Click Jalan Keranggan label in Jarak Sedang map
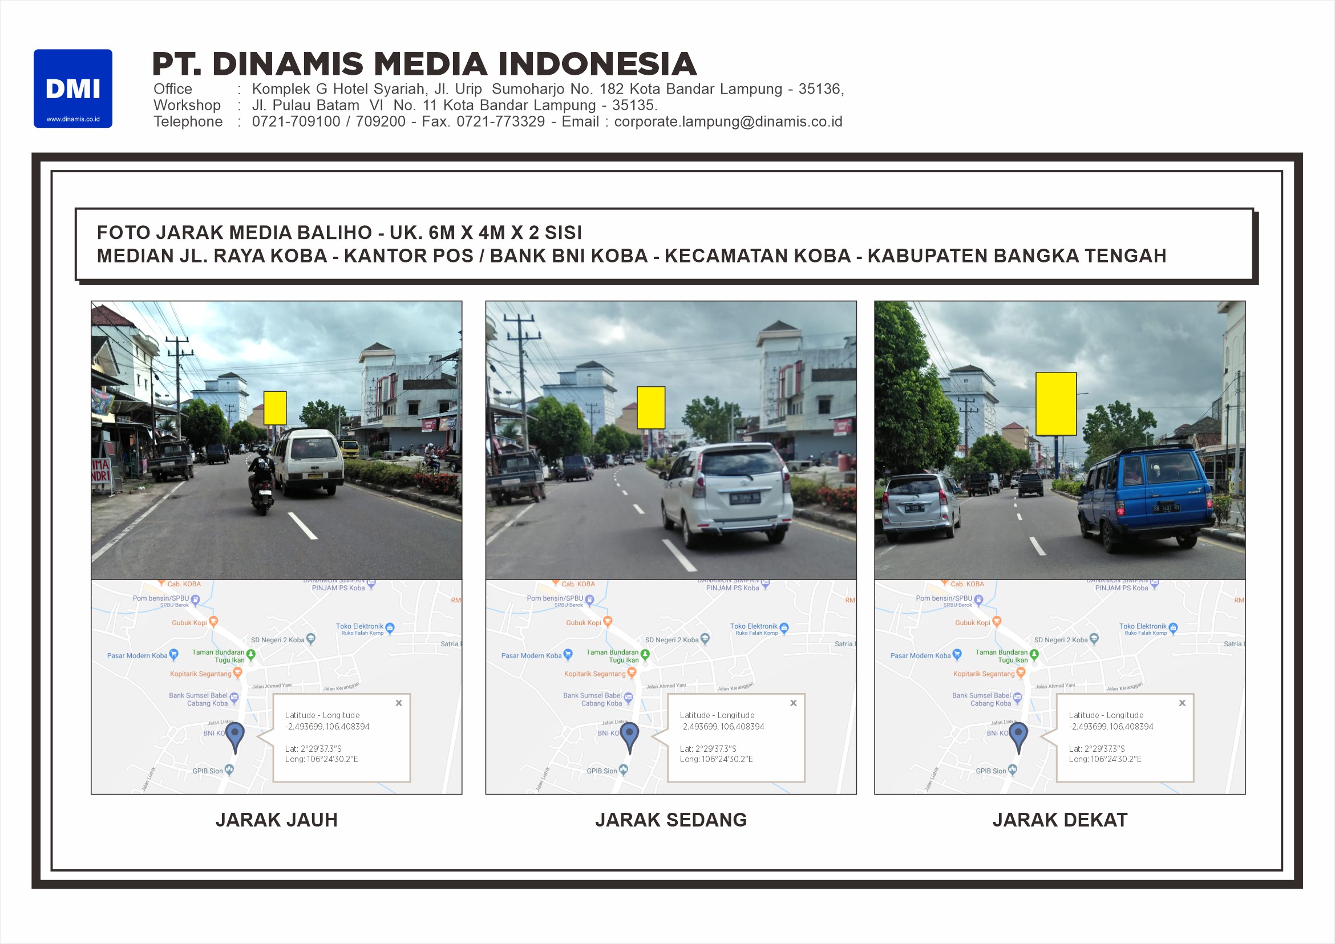This screenshot has height=944, width=1335. pyautogui.click(x=735, y=687)
